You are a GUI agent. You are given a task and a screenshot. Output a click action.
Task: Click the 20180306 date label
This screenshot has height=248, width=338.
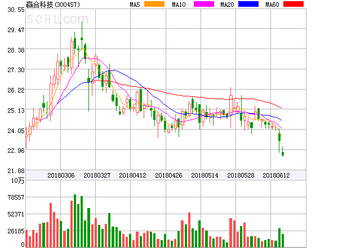tap(61, 175)
